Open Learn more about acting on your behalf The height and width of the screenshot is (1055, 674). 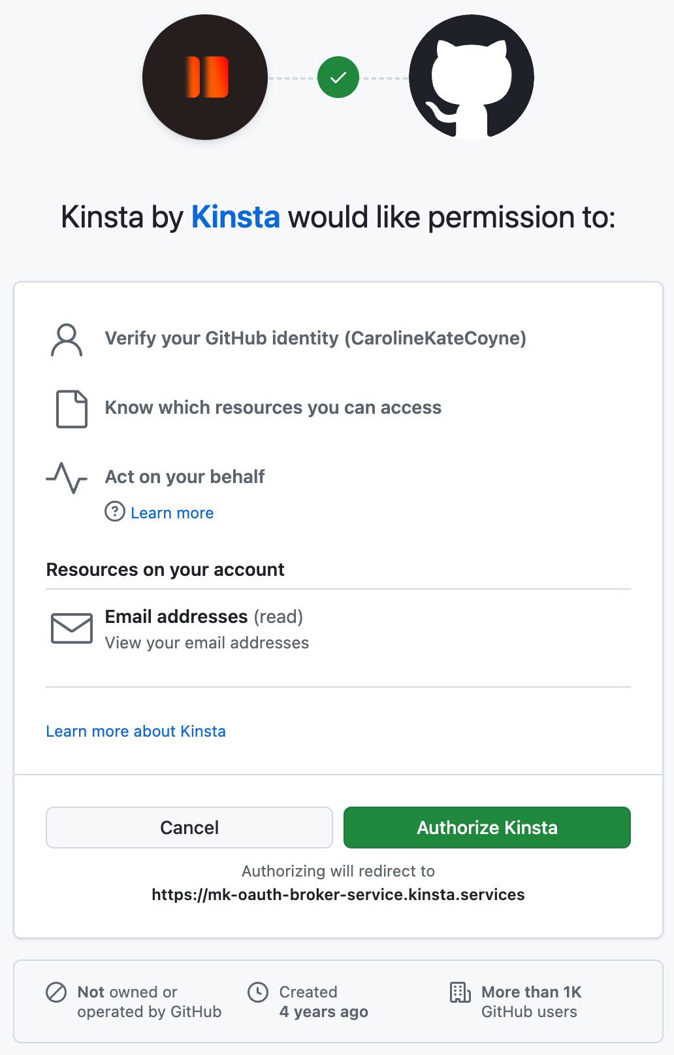(172, 512)
